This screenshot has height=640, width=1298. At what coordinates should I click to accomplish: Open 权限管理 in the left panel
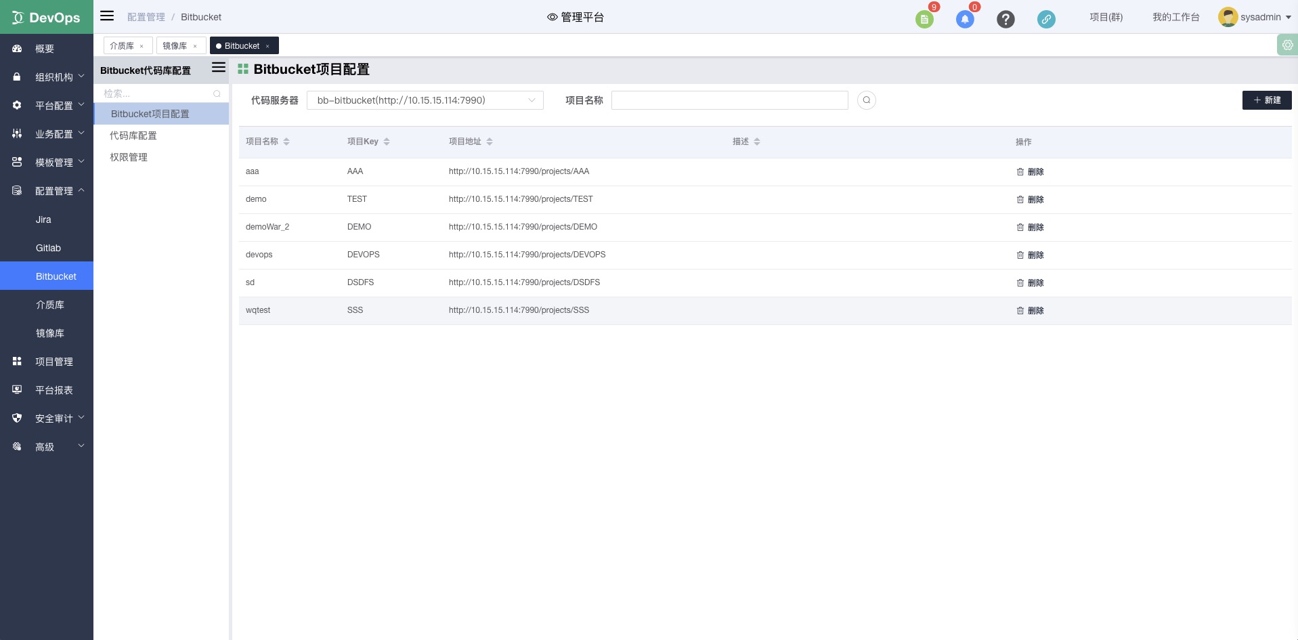161,157
